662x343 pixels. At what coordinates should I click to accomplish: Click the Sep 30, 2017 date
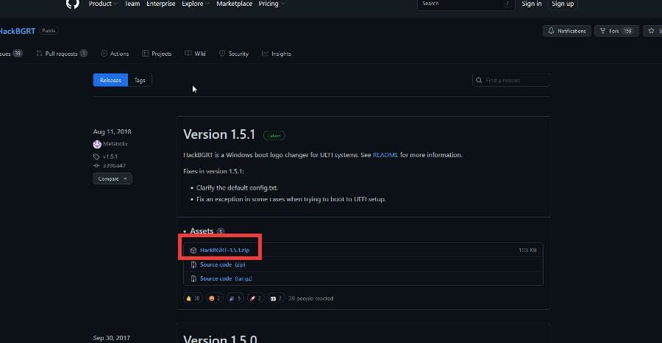pos(112,338)
